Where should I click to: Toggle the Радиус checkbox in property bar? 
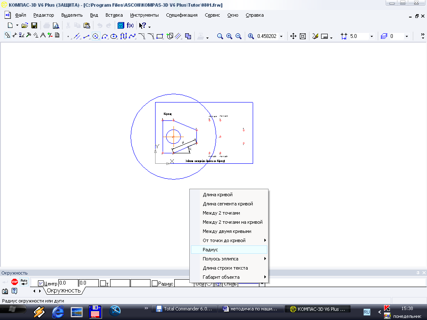(x=155, y=283)
